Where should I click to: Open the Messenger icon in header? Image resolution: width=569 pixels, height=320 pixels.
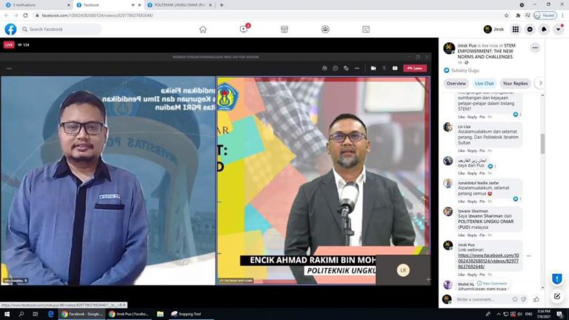tap(530, 30)
